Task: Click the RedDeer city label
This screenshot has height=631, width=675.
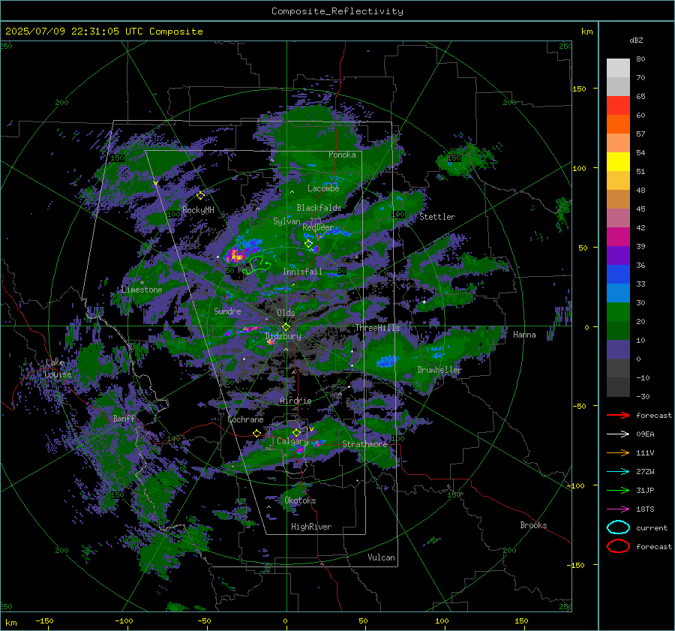Action: pos(318,227)
